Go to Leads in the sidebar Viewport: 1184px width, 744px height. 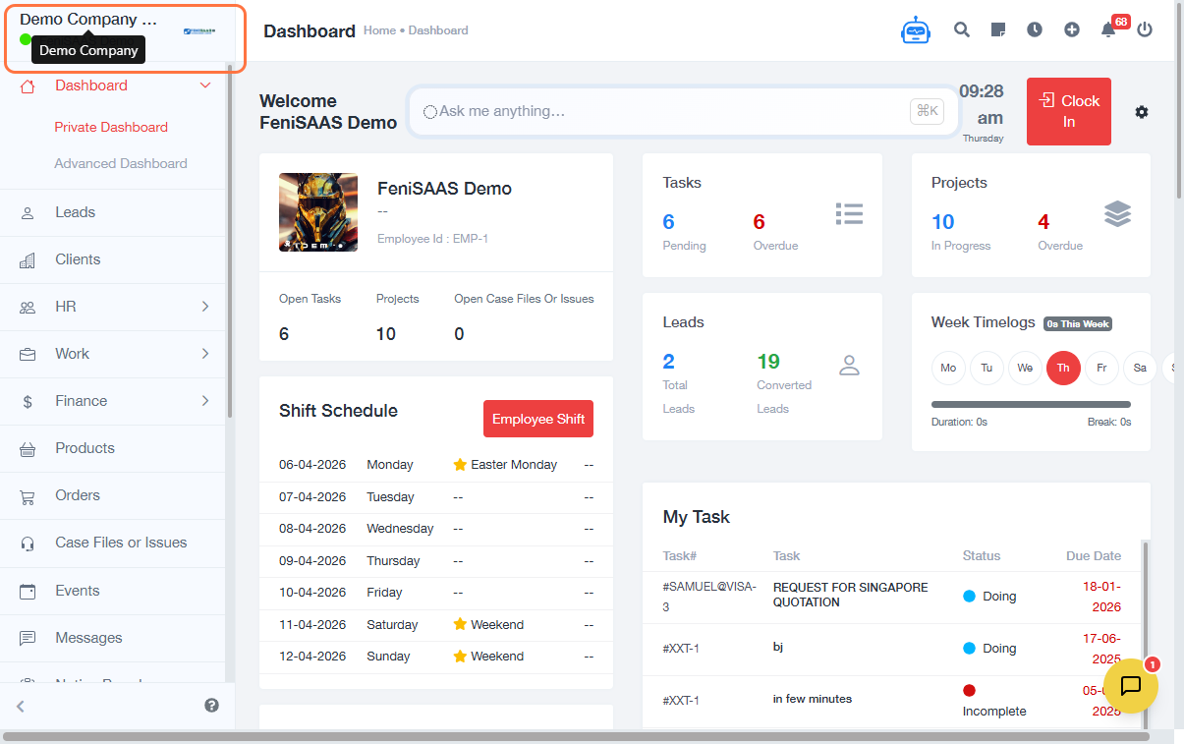pos(76,212)
